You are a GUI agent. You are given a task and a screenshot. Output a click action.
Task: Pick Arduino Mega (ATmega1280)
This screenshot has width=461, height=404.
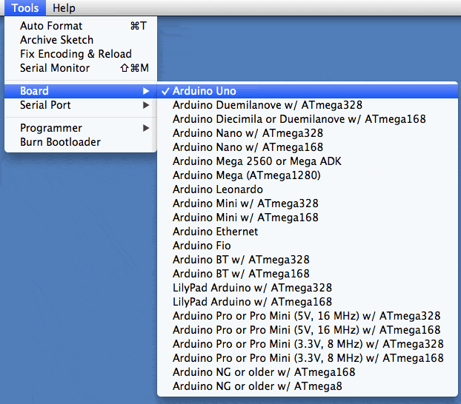[x=308, y=175]
